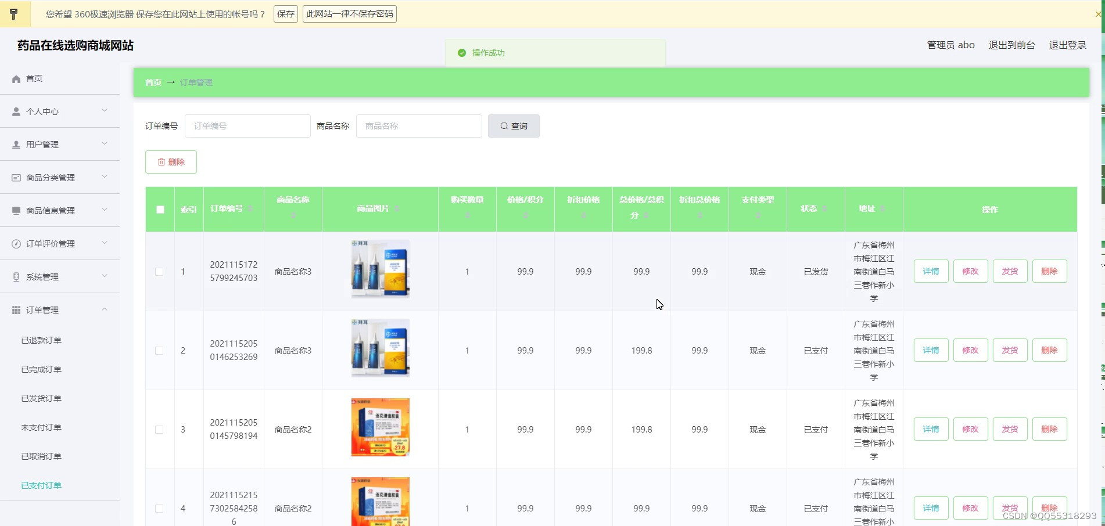The height and width of the screenshot is (526, 1105).
Task: Click the device icon beside 系统管理
Action: pos(16,277)
